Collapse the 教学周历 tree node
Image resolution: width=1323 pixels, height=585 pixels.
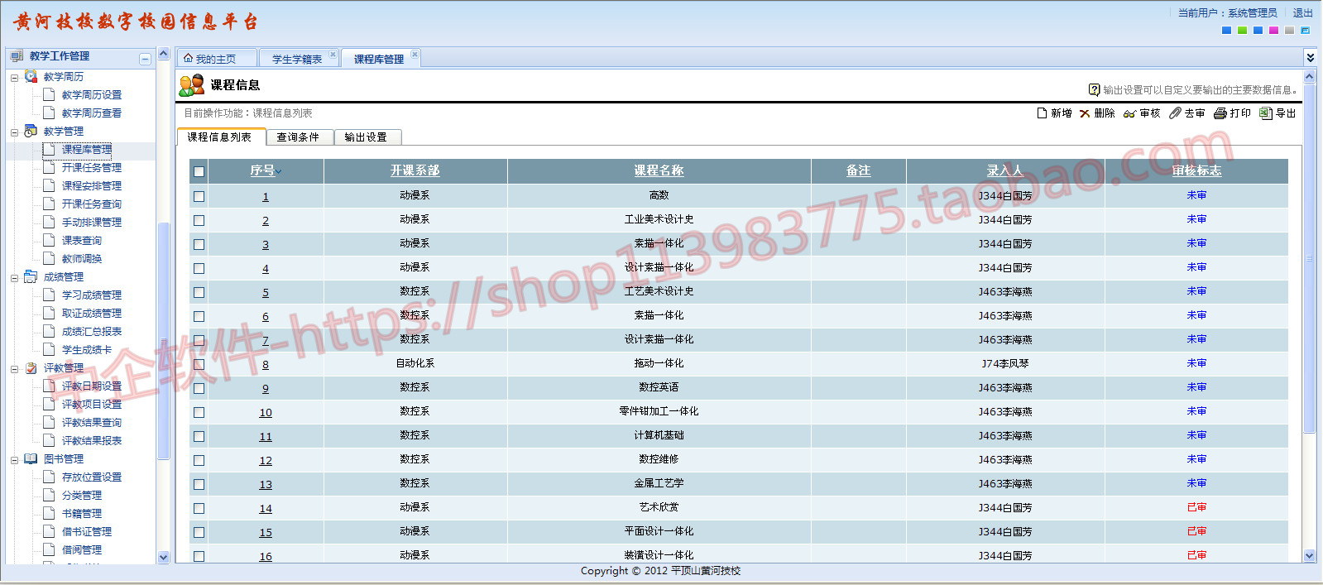pyautogui.click(x=14, y=78)
